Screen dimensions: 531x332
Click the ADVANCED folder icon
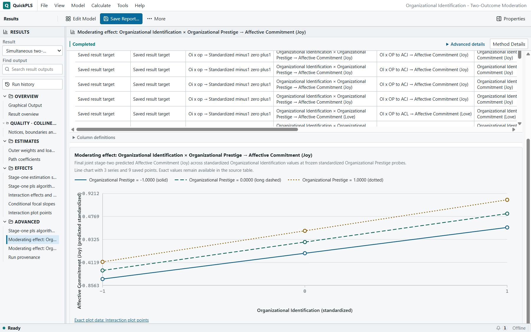coord(11,222)
